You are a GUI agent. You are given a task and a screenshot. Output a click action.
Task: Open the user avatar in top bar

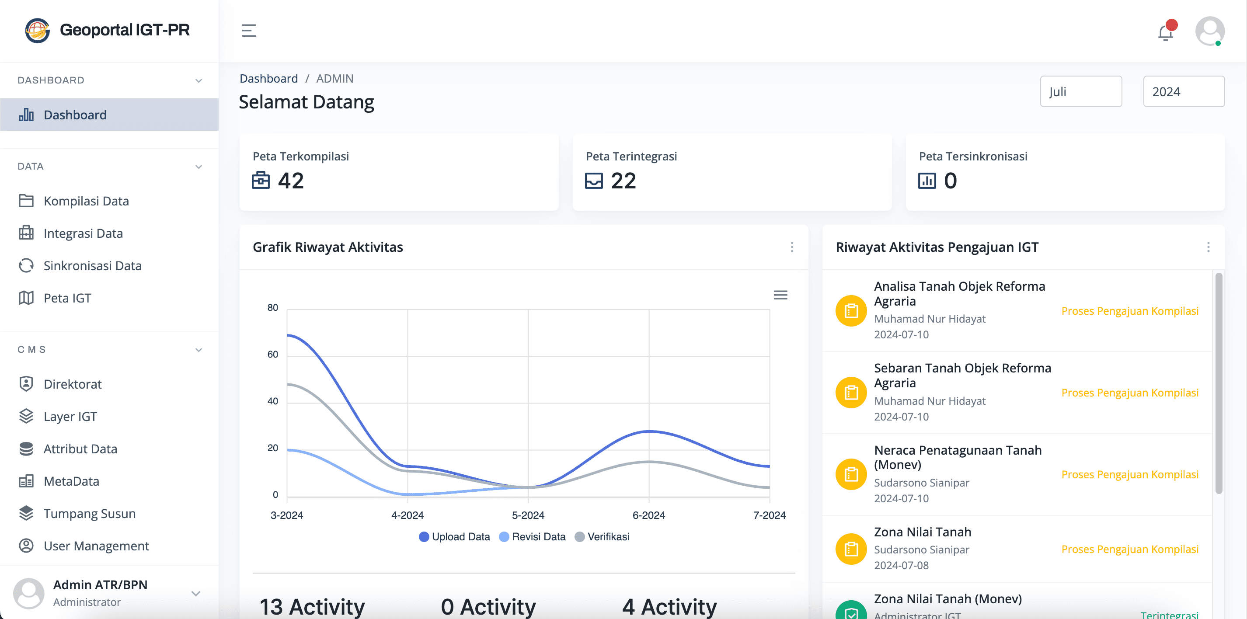tap(1210, 31)
